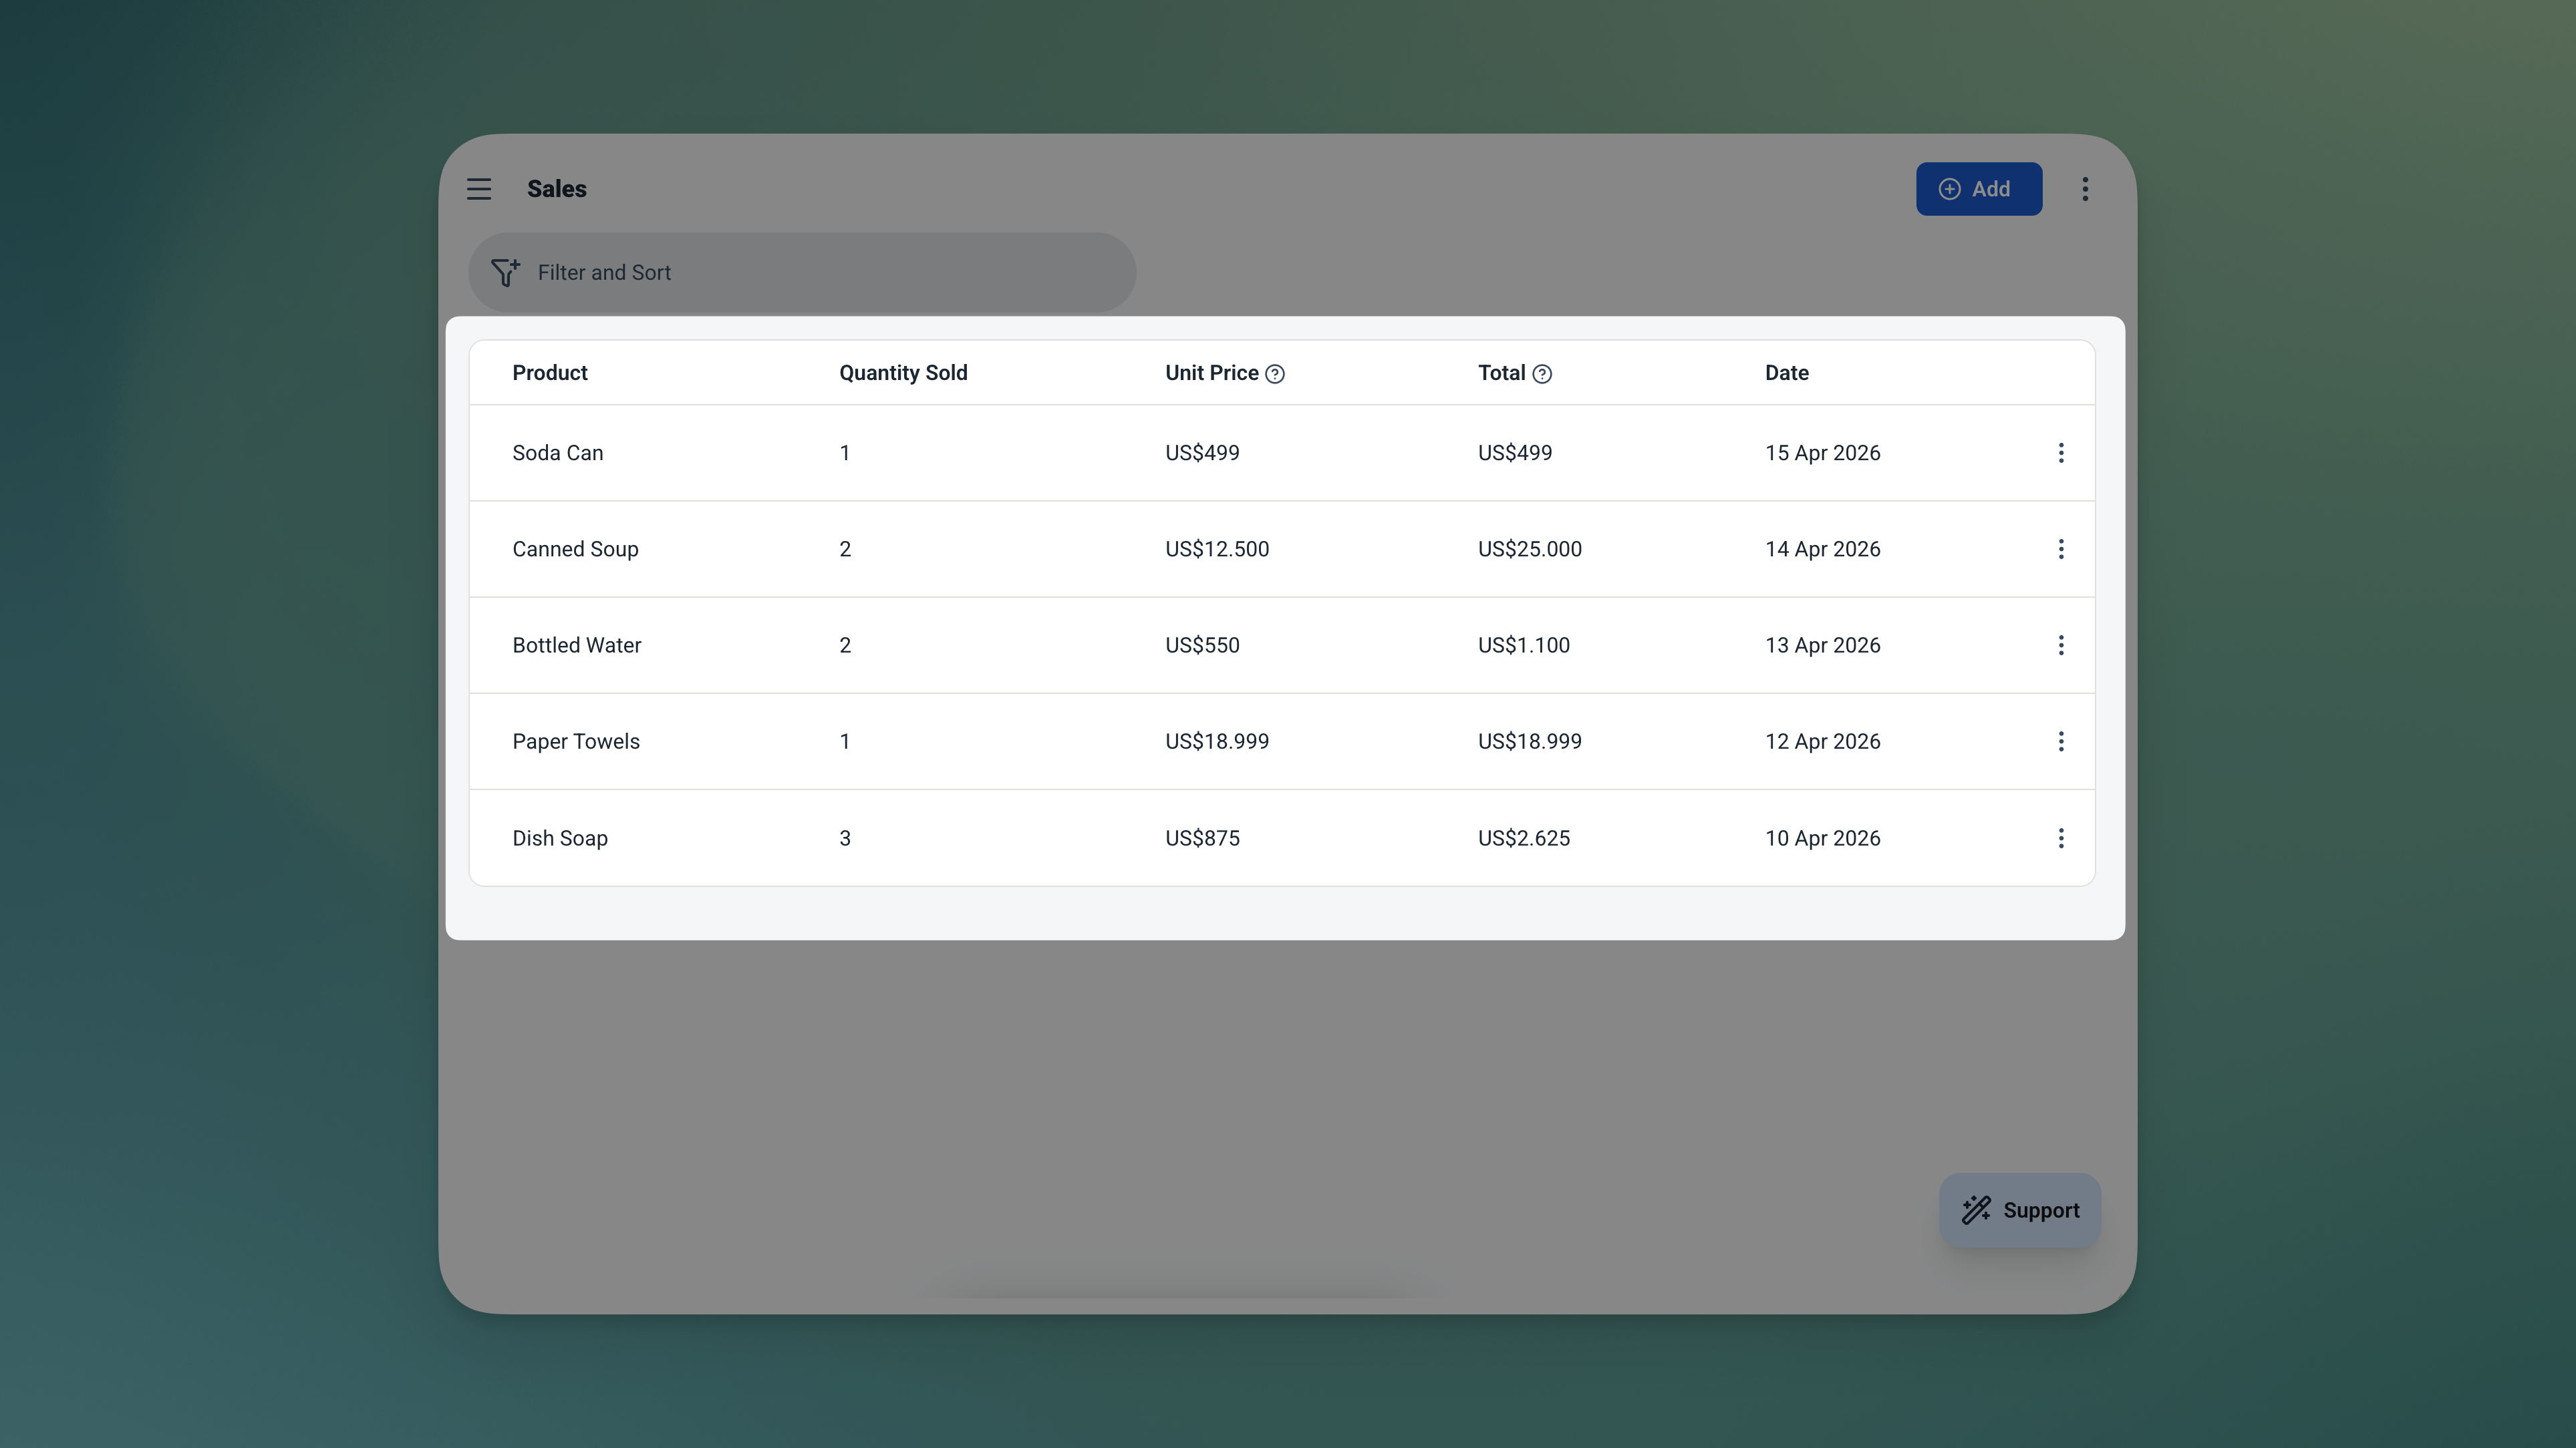Select the Soda Can product row

(x=558, y=453)
